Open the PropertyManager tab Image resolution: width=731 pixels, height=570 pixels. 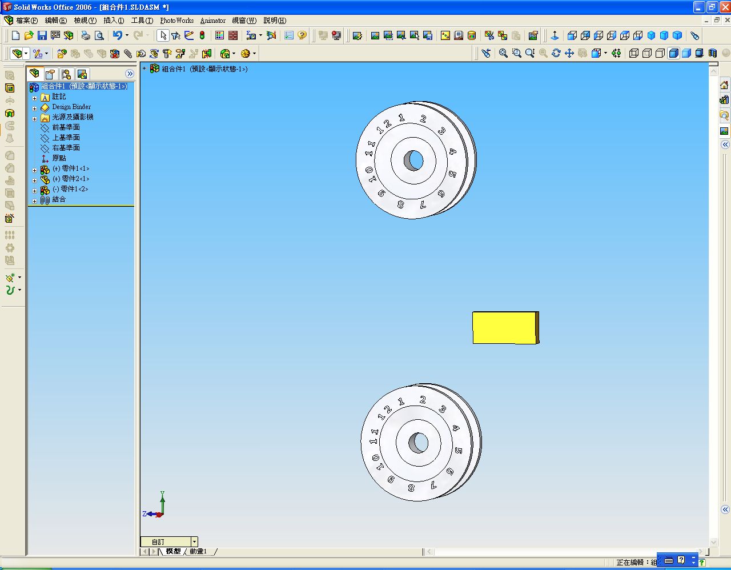tap(50, 74)
